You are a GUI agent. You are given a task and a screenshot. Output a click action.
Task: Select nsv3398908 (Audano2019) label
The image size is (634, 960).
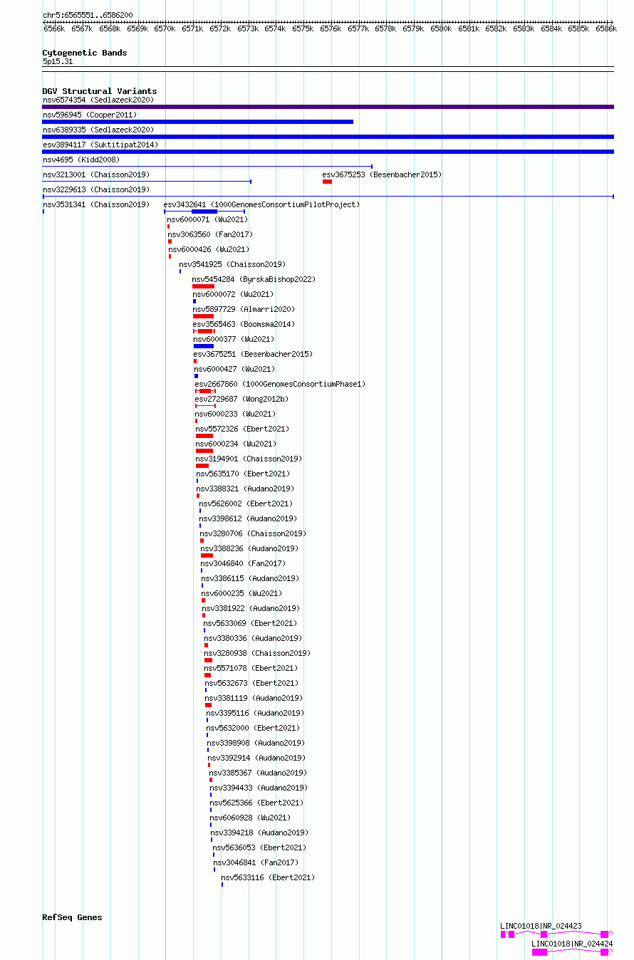[x=256, y=744]
